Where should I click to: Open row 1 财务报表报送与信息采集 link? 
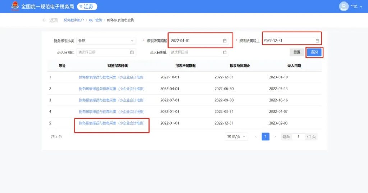point(112,77)
